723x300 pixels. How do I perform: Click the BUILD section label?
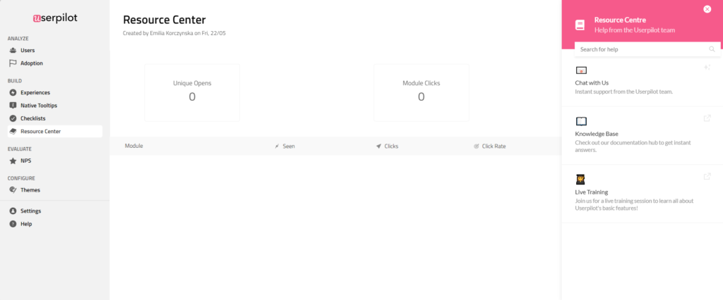[x=15, y=81]
